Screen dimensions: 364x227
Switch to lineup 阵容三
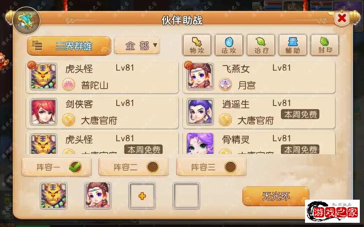click(x=211, y=167)
